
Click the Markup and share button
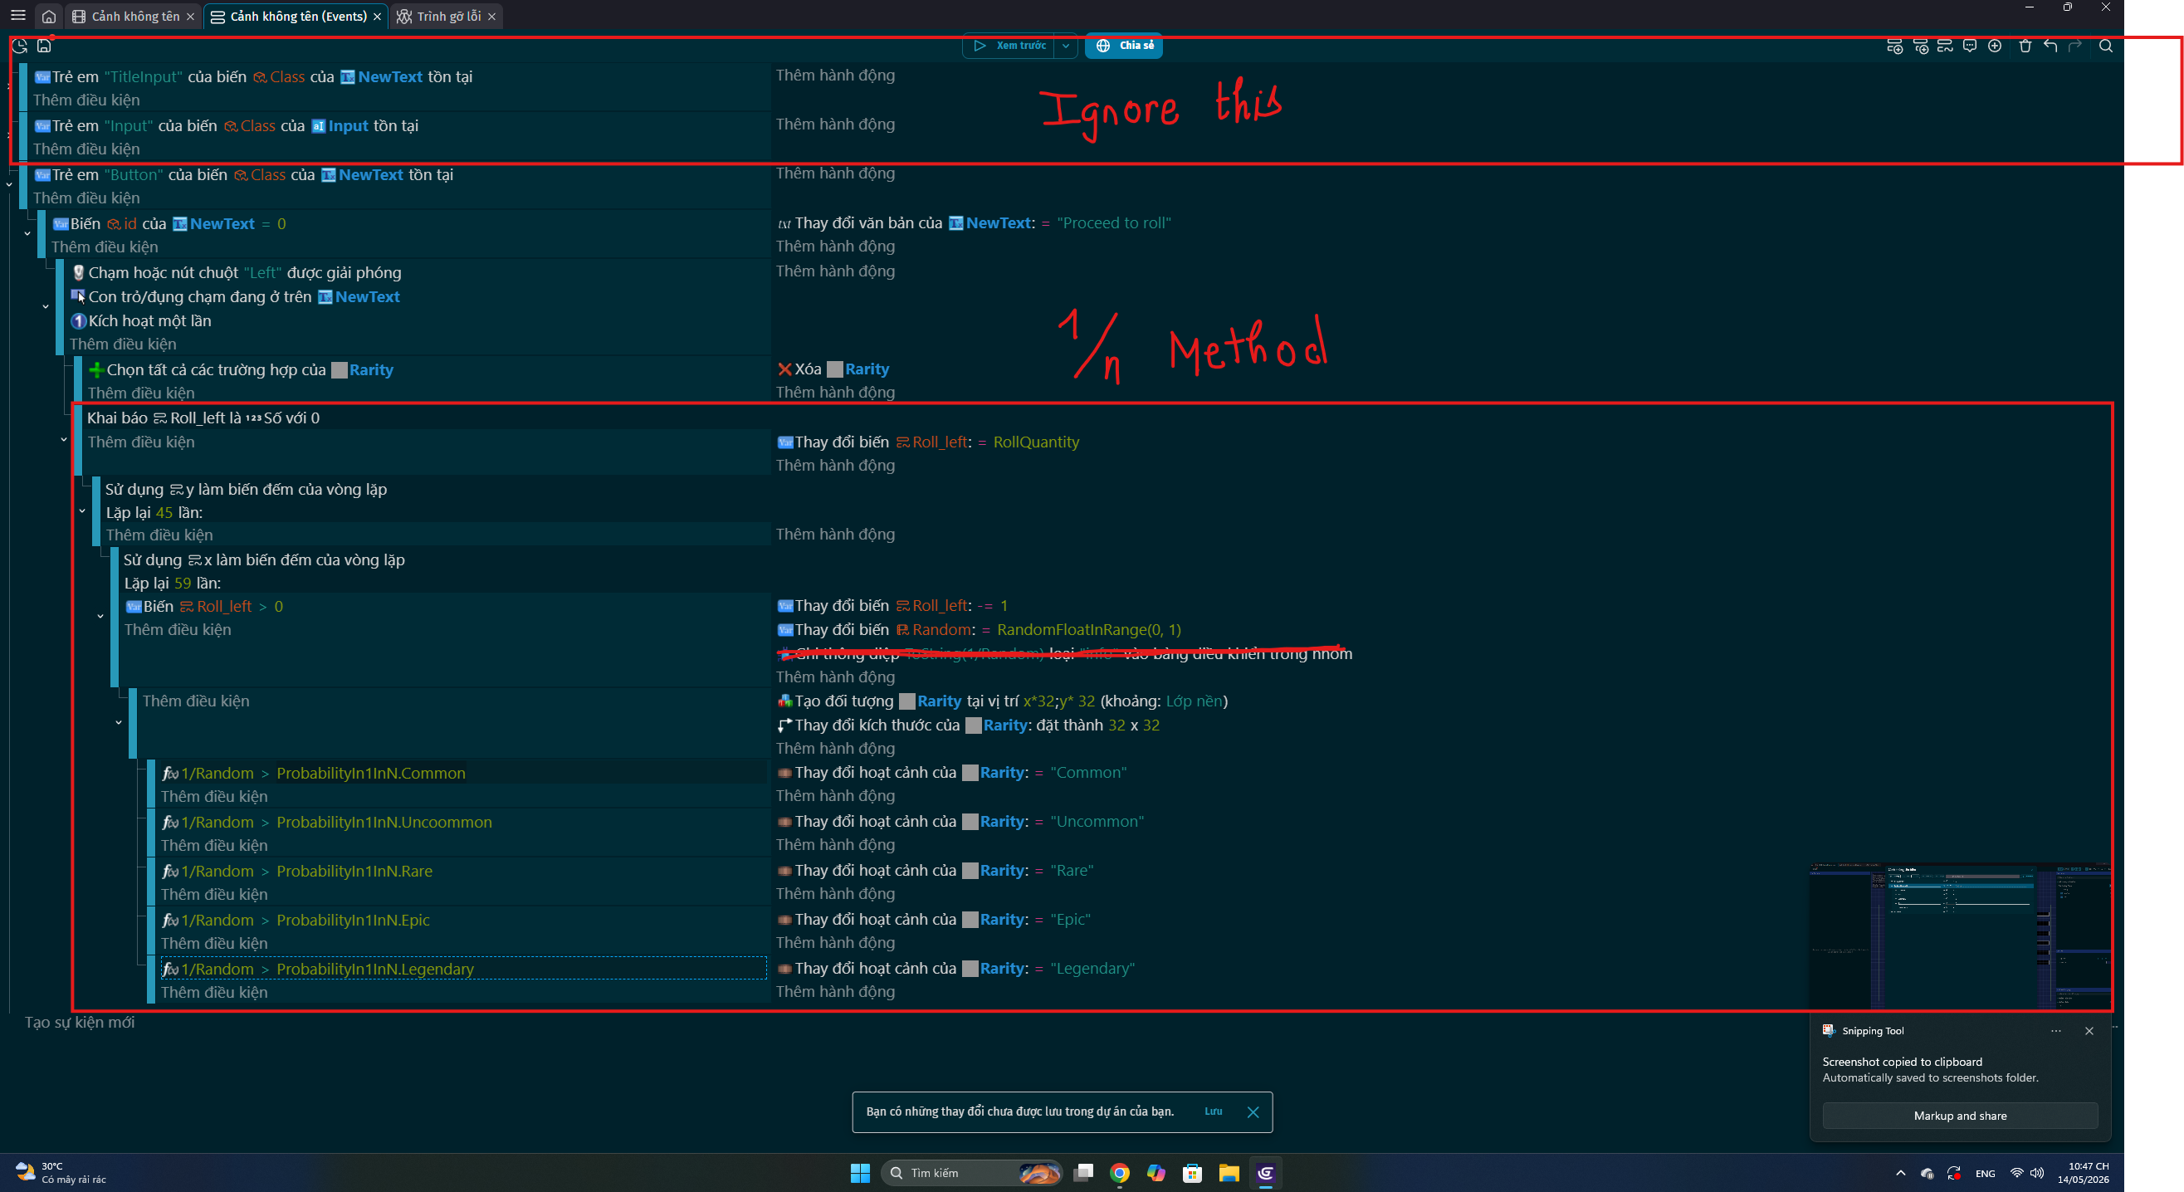1959,1116
